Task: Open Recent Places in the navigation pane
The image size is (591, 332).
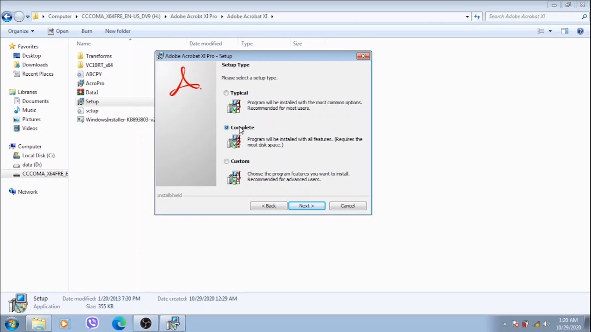Action: [33, 74]
